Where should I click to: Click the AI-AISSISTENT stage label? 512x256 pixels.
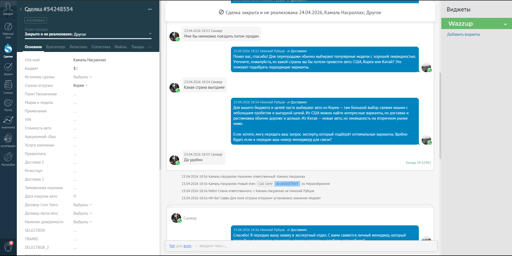[x=287, y=184]
